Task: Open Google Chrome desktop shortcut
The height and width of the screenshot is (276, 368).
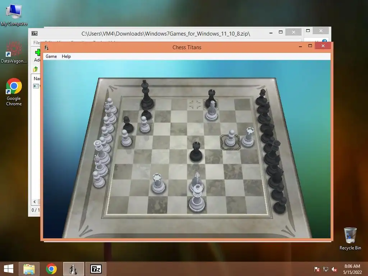Action: 14,92
